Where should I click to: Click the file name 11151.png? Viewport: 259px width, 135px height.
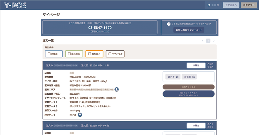tap(75, 111)
